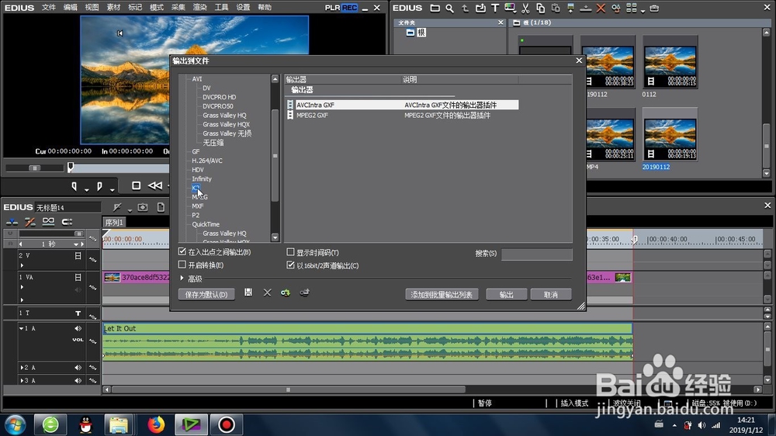Click the search magnifier in bin toolbar

449,8
